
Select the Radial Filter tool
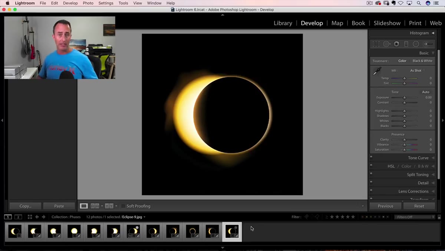tap(416, 44)
